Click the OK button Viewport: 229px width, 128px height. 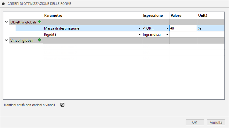[195, 122]
